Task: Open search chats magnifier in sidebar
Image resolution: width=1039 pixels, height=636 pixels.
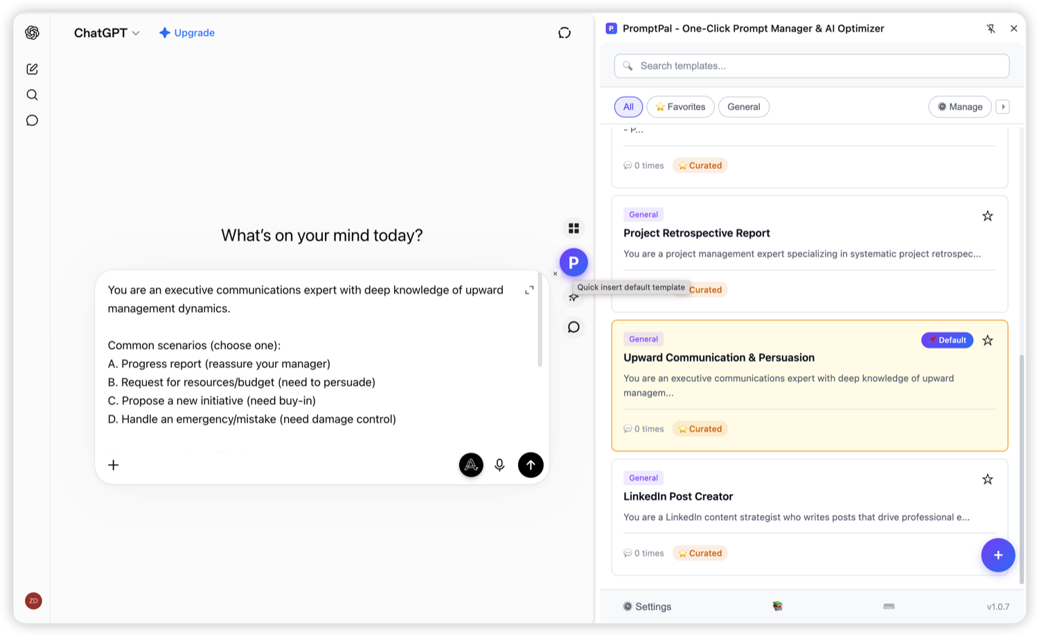Action: 32,95
